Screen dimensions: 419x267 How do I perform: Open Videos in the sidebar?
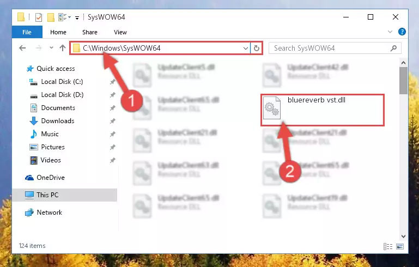[51, 160]
